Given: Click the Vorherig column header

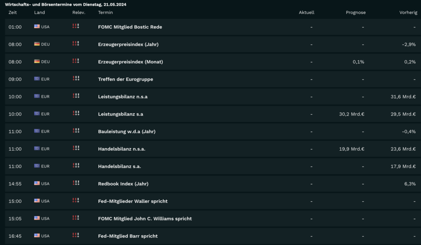Looking at the screenshot, I should (x=408, y=12).
